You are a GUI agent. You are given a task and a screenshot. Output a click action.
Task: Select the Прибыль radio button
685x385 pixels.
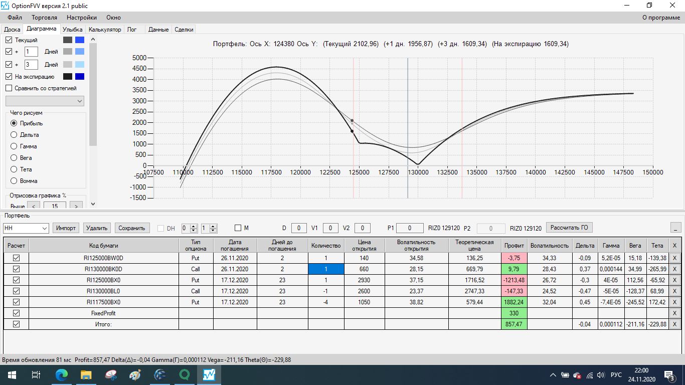14,123
